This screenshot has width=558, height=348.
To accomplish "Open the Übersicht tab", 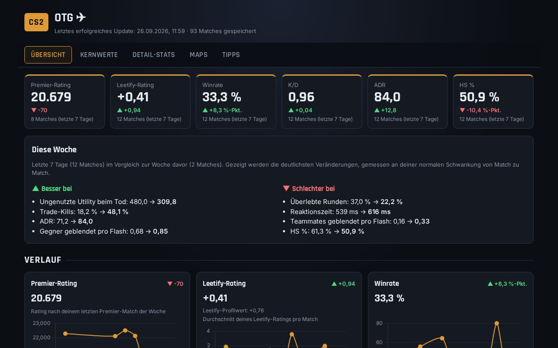I will [48, 55].
